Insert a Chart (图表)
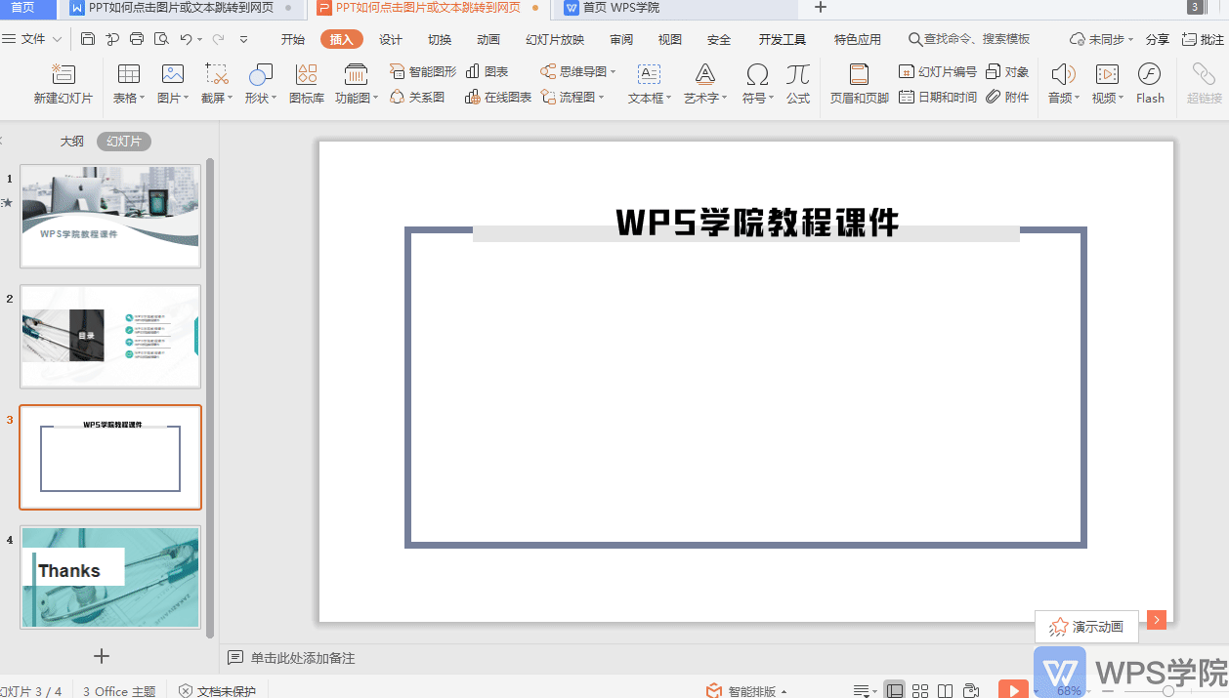The width and height of the screenshot is (1229, 698). [487, 71]
